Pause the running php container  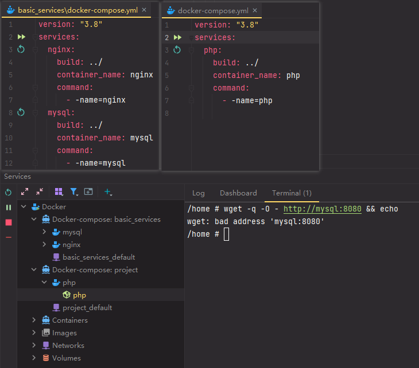pyautogui.click(x=8, y=208)
